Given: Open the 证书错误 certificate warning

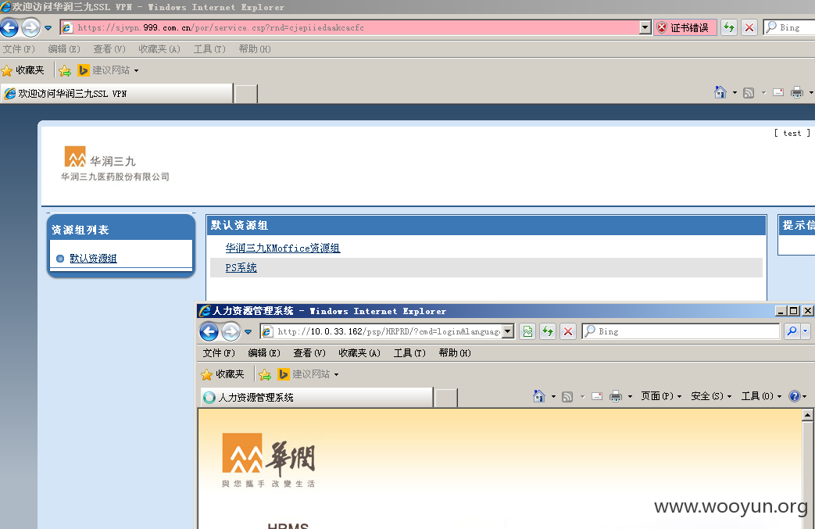Looking at the screenshot, I should click(685, 27).
